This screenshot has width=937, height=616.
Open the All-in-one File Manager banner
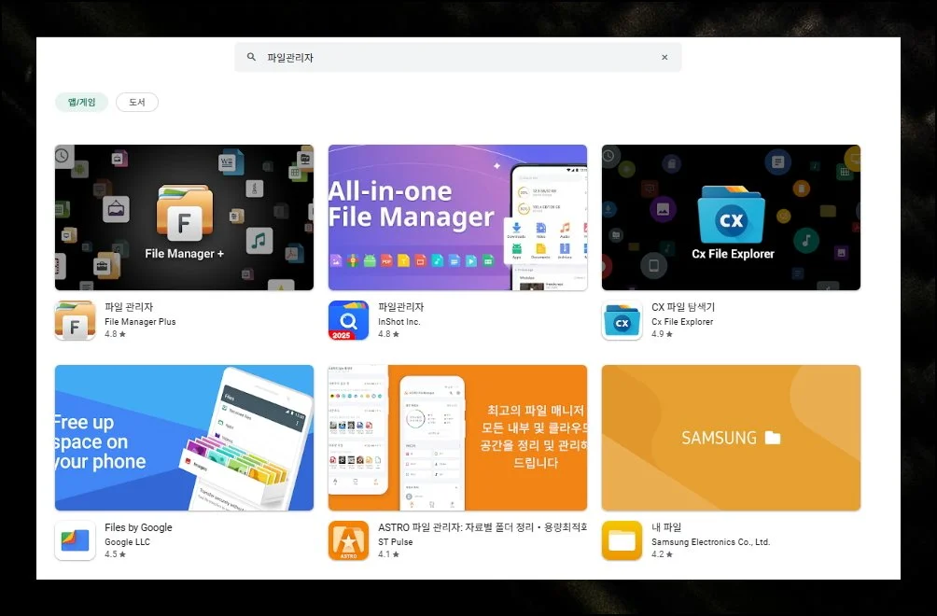coord(457,217)
